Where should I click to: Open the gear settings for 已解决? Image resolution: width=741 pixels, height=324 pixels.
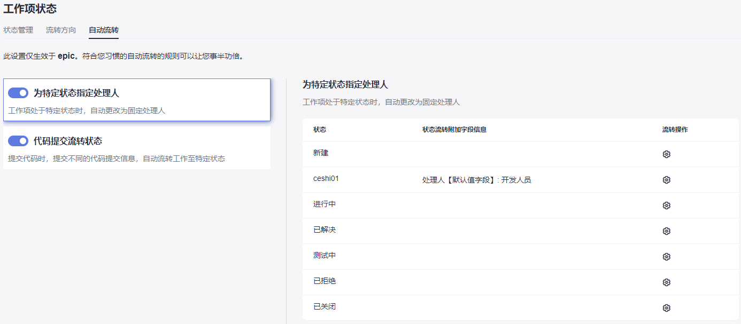click(x=666, y=231)
